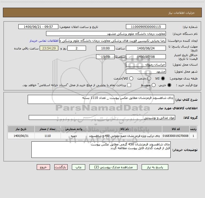The width and height of the screenshot is (205, 198).
Task: Click the کد کالا column header
Action: [176, 129]
